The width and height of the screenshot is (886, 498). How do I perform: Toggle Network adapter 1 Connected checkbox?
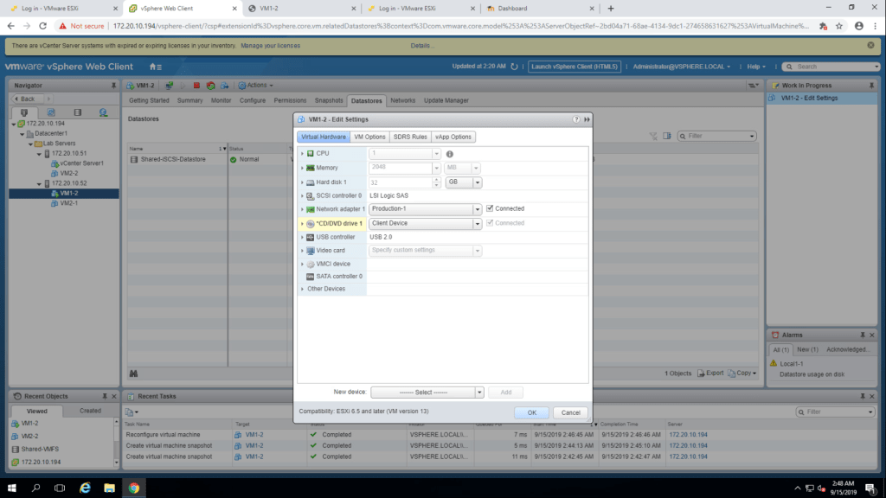tap(490, 208)
